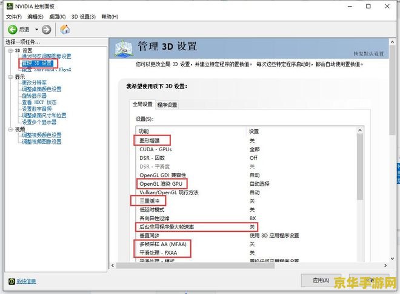The width and height of the screenshot is (400, 294).
Task: Open the 编辑(E) menu
Action: click(35, 17)
